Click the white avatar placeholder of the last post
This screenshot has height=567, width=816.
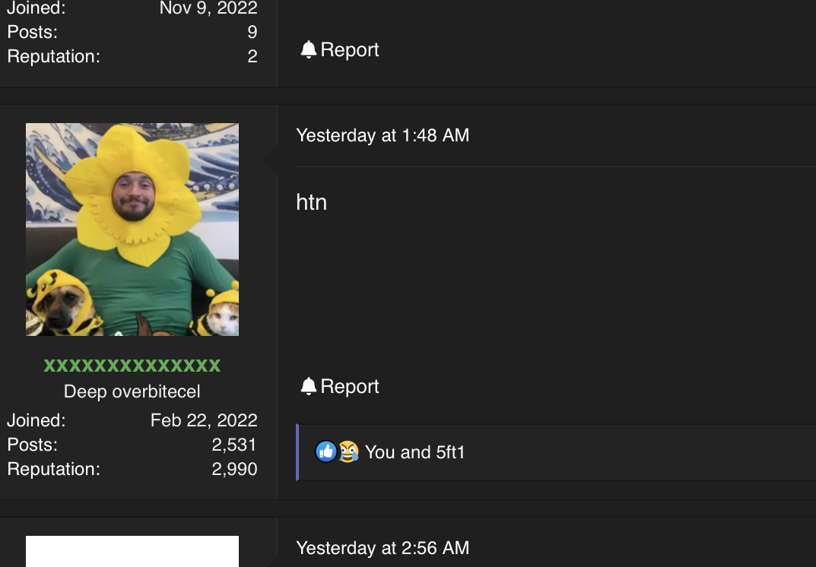(132, 551)
